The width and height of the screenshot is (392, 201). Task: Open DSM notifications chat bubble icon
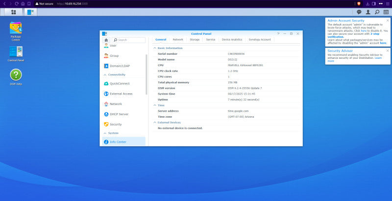pyautogui.click(x=359, y=12)
